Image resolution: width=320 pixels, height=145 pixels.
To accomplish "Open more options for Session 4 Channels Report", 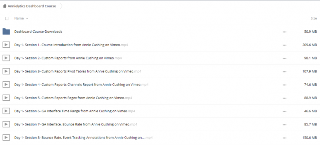I will tap(284, 85).
